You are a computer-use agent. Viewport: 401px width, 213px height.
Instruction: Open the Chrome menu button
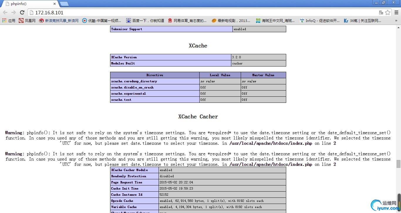pos(396,13)
